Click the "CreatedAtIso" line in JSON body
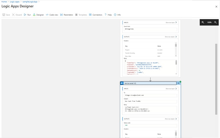 (143, 68)
